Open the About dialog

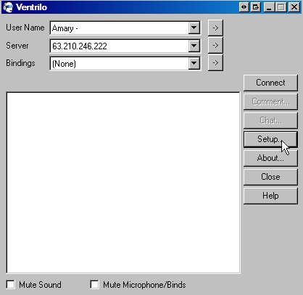(x=270, y=158)
